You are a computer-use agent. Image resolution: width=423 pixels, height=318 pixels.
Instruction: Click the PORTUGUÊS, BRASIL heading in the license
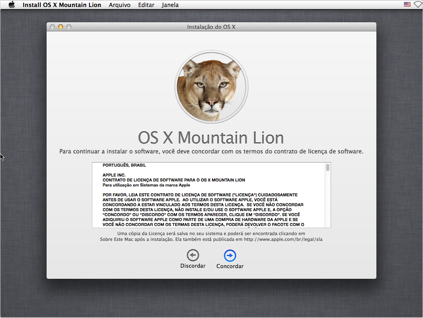[x=124, y=165]
